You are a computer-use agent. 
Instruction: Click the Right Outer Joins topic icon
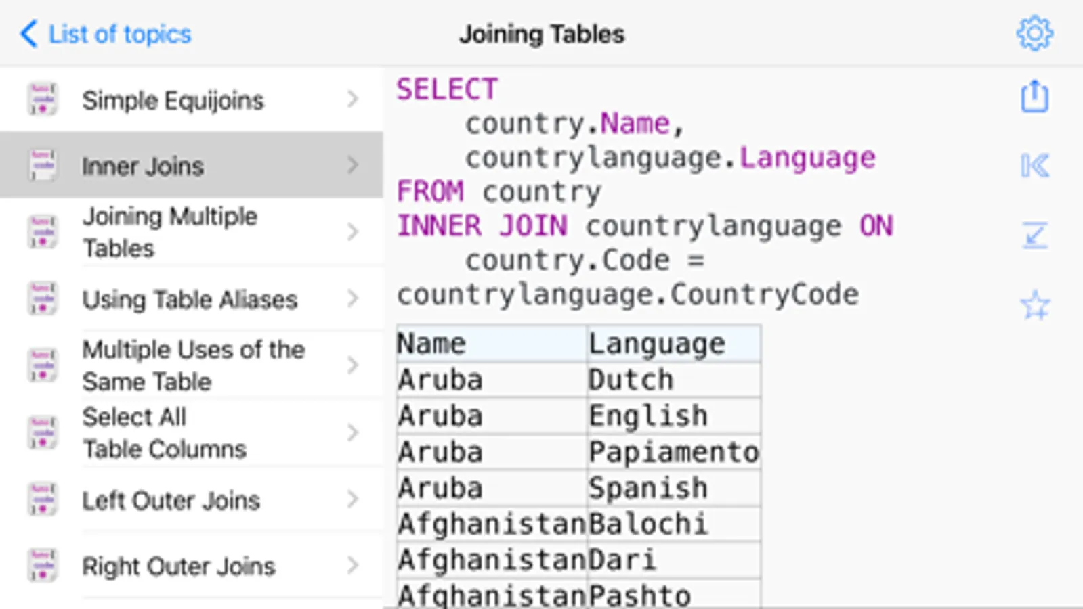pos(42,566)
